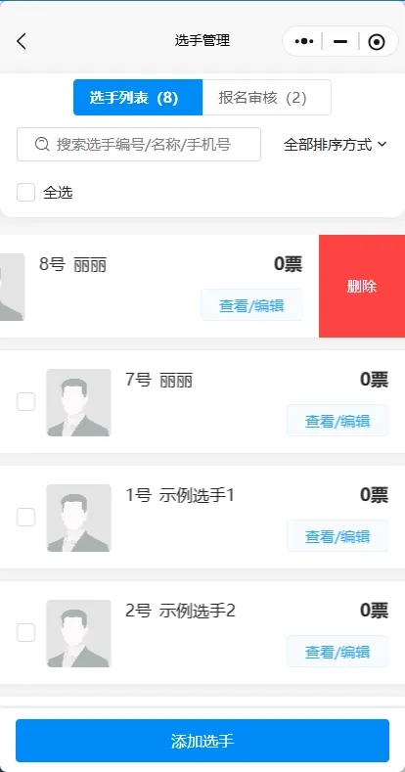Viewport: 405px width, 772px height.
Task: Expand the 全部排序方式 sort dropdown
Action: point(336,145)
